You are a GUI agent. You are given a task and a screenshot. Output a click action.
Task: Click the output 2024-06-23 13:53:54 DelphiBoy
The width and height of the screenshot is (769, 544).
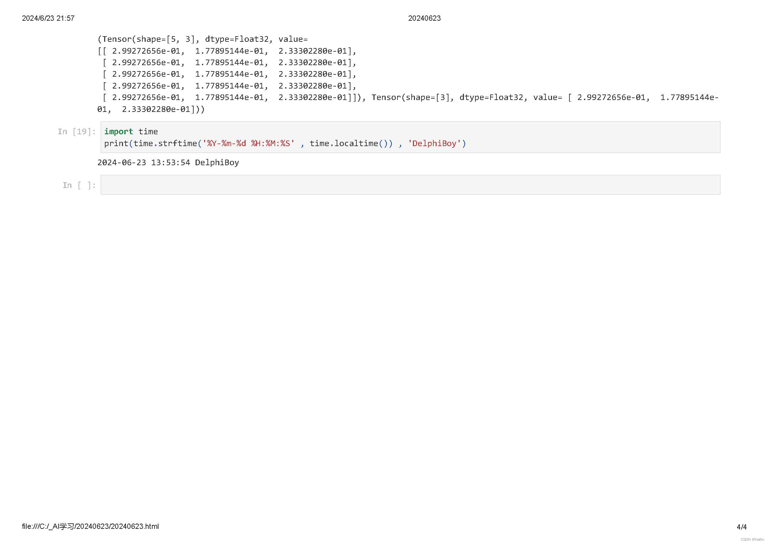pos(168,163)
